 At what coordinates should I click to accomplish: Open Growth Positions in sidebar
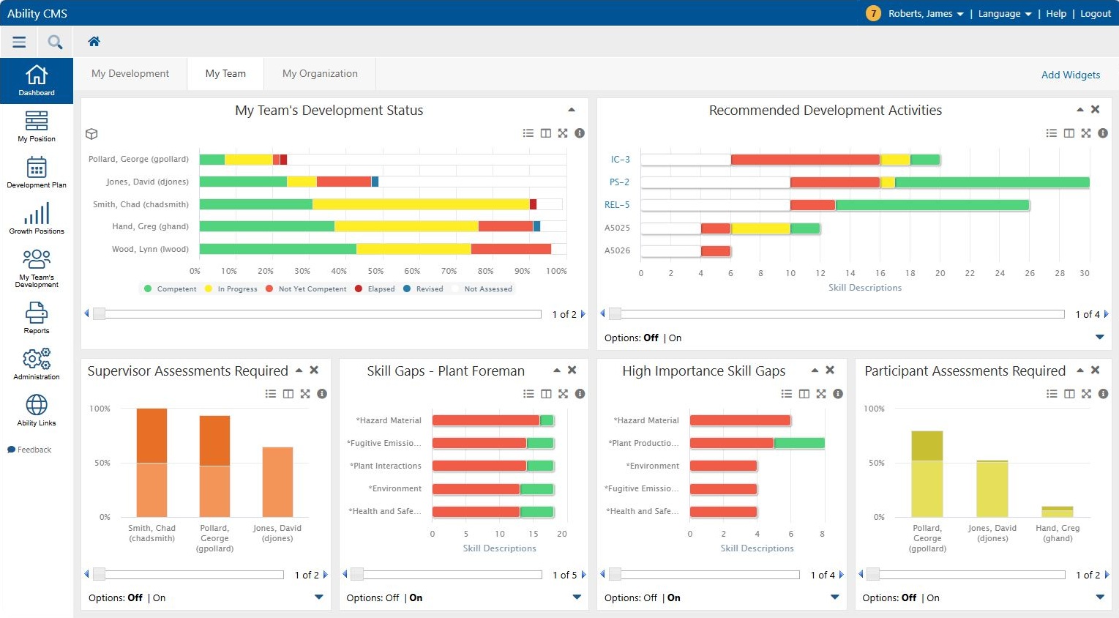(37, 218)
